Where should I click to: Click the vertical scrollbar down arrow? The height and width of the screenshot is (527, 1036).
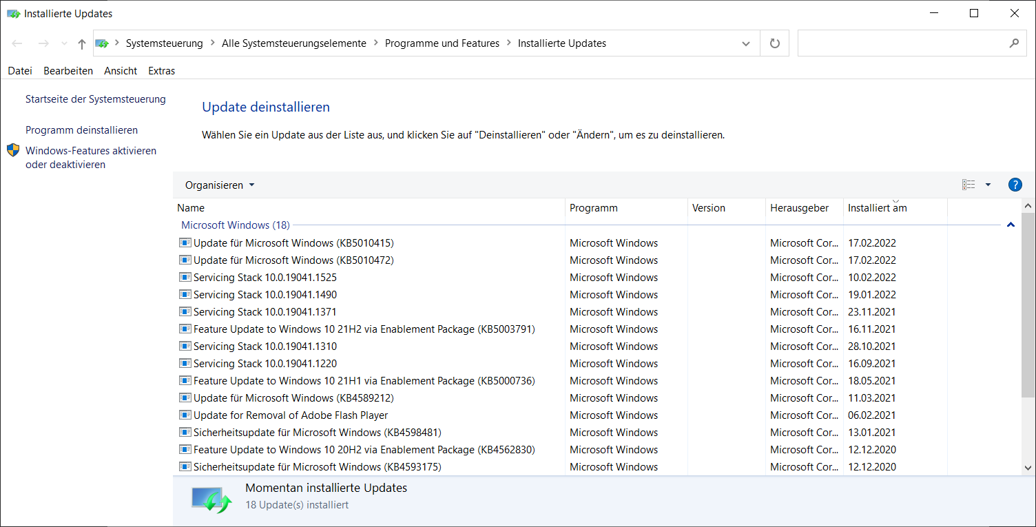1028,468
